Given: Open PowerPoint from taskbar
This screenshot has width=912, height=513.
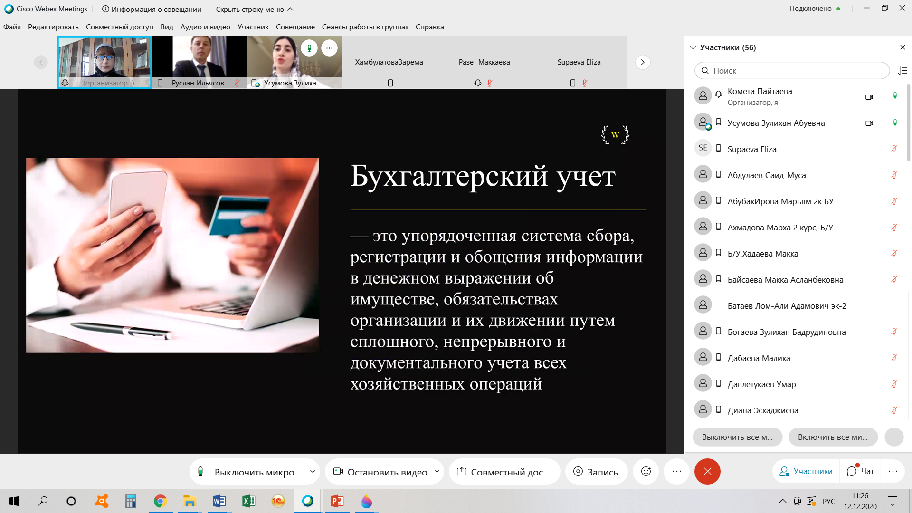Looking at the screenshot, I should pyautogui.click(x=337, y=501).
